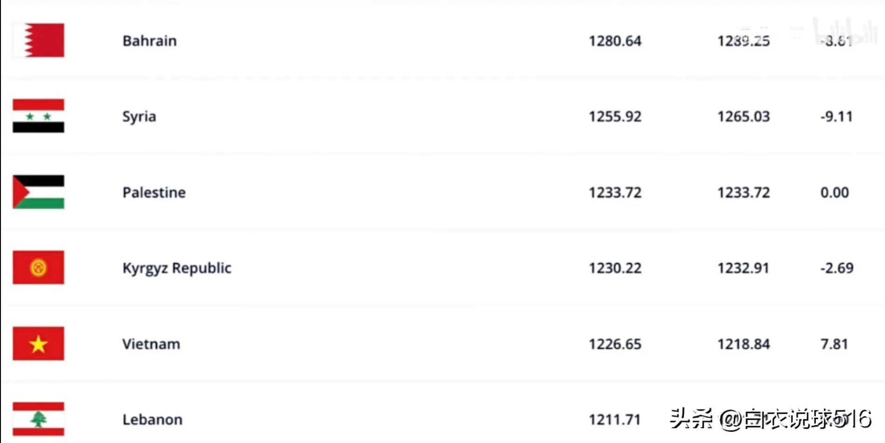The height and width of the screenshot is (443, 885).
Task: Click Lebanon's total points 1211.71
Action: pos(615,420)
